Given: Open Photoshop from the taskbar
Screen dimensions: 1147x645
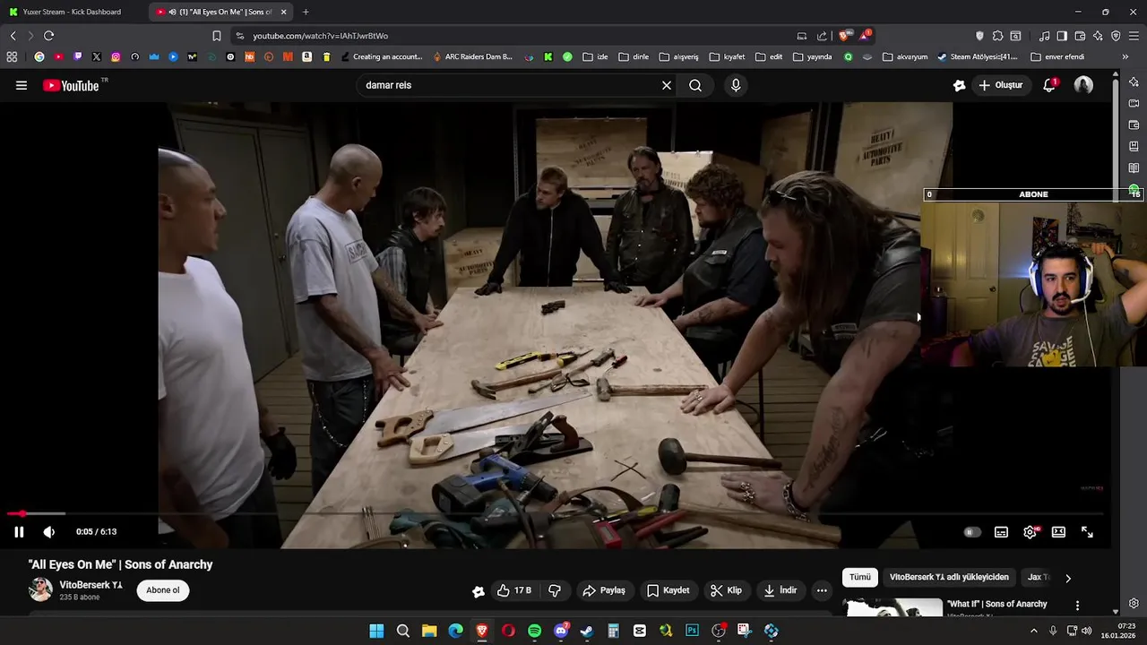Looking at the screenshot, I should click(x=692, y=631).
